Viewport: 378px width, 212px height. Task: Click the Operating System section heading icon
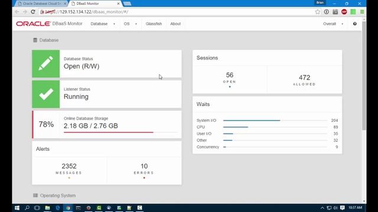click(x=35, y=196)
